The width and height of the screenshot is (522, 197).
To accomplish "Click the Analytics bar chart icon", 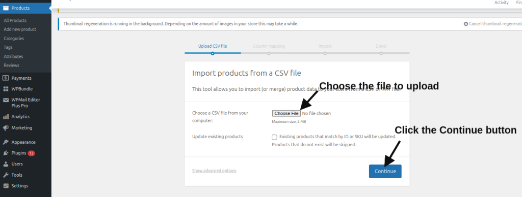I will pyautogui.click(x=6, y=117).
